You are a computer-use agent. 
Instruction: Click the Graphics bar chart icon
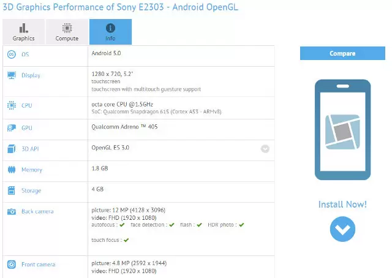click(x=24, y=28)
